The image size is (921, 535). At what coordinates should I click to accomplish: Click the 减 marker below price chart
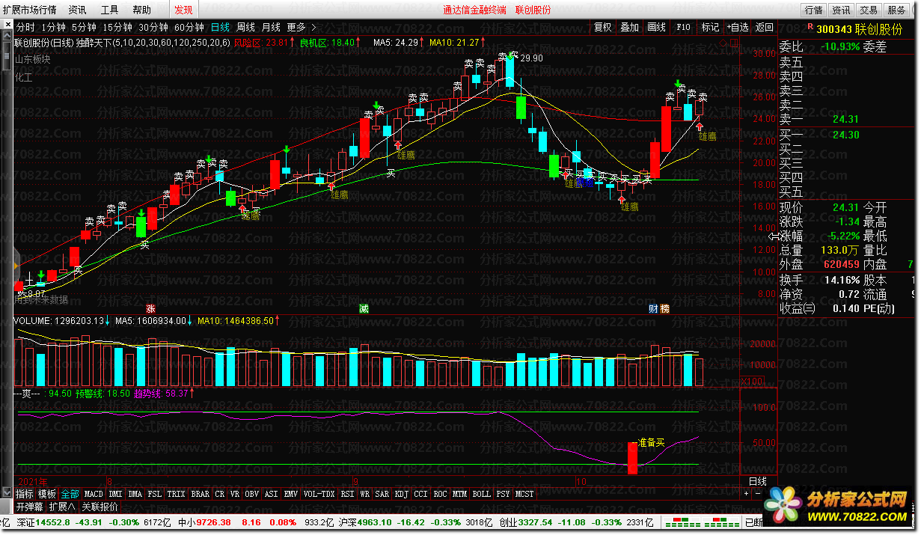[x=364, y=308]
